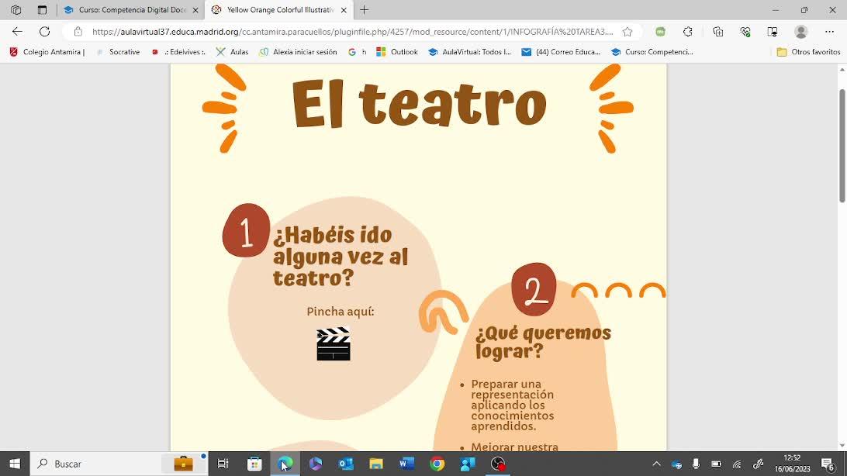Screen dimensions: 847x476
Task: Open Wi-Fi network tray icon
Action: 737,464
